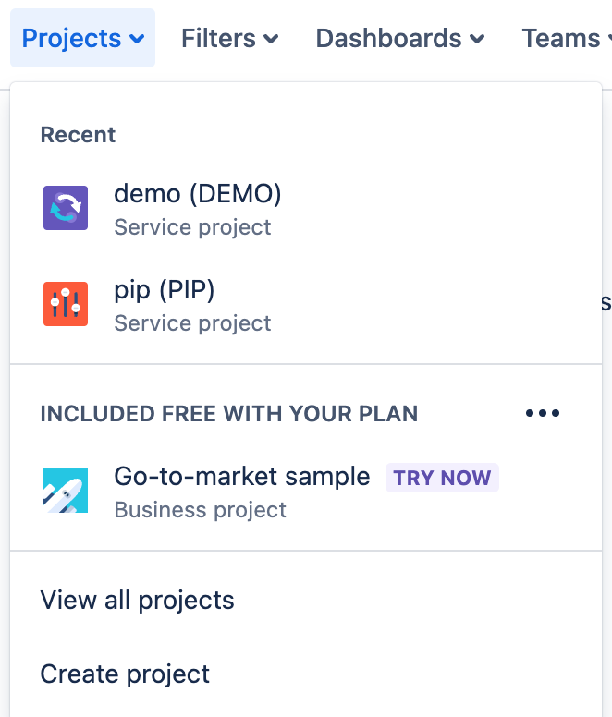Select the demo (DEMO) project name
The image size is (612, 717).
point(197,194)
